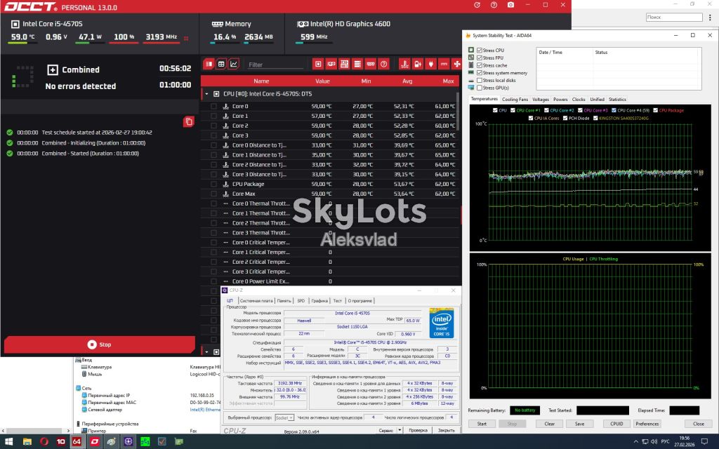Click Save button in AIDA64
Image resolution: width=719 pixels, height=449 pixels.
579,424
